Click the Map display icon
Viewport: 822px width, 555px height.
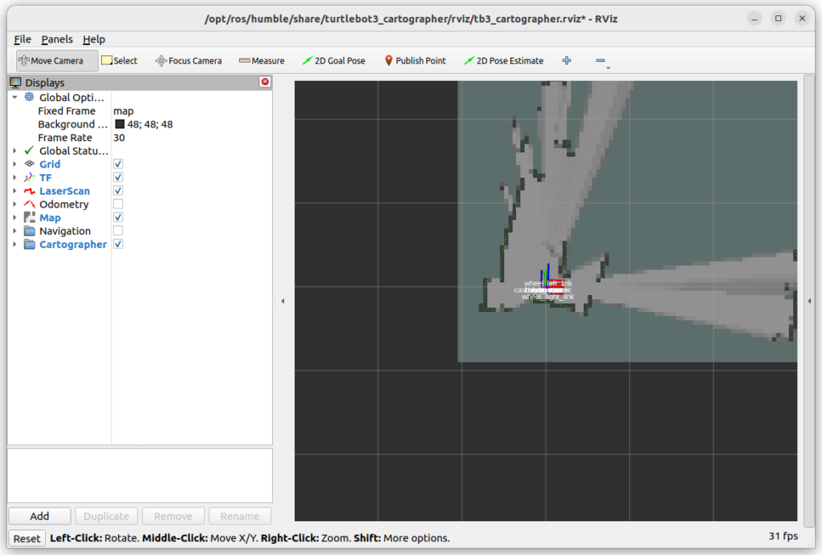point(30,217)
